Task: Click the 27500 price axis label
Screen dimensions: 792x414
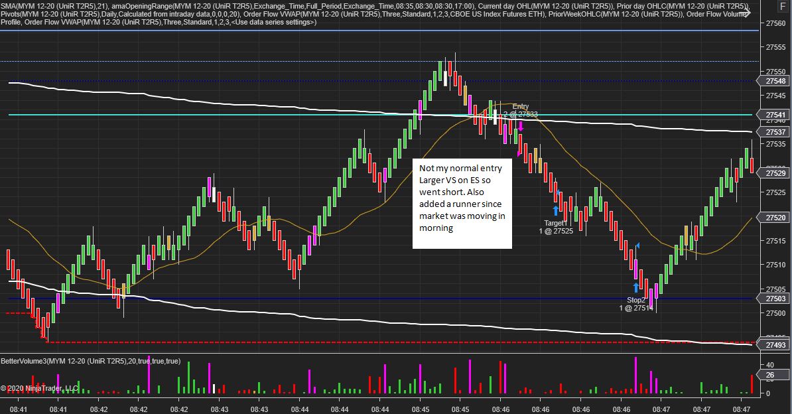Action: tap(776, 313)
